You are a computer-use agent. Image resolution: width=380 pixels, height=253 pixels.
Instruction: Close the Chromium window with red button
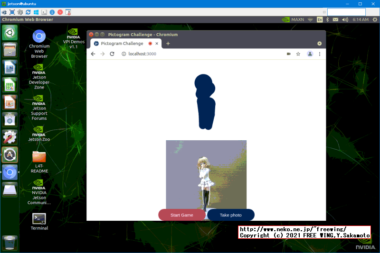(x=91, y=35)
